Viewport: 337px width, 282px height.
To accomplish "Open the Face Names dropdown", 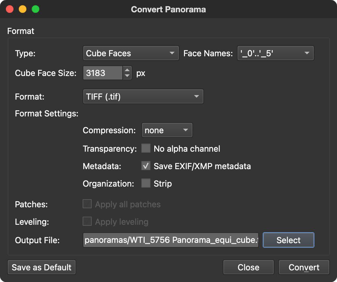I will click(x=276, y=53).
